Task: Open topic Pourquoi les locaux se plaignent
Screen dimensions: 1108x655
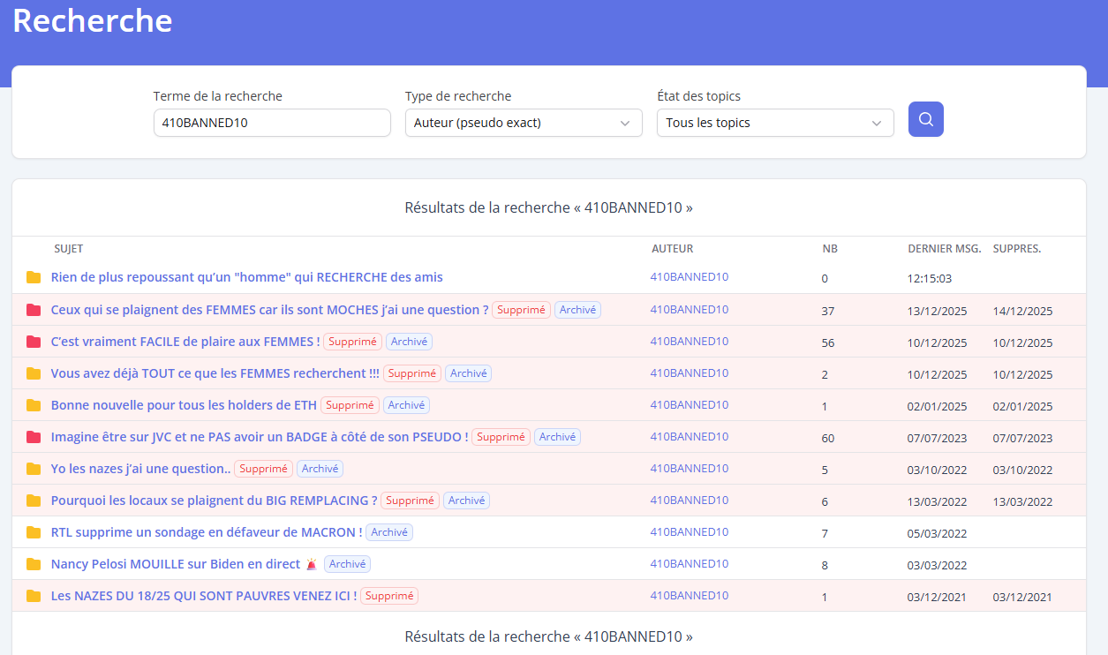Action: click(x=214, y=501)
